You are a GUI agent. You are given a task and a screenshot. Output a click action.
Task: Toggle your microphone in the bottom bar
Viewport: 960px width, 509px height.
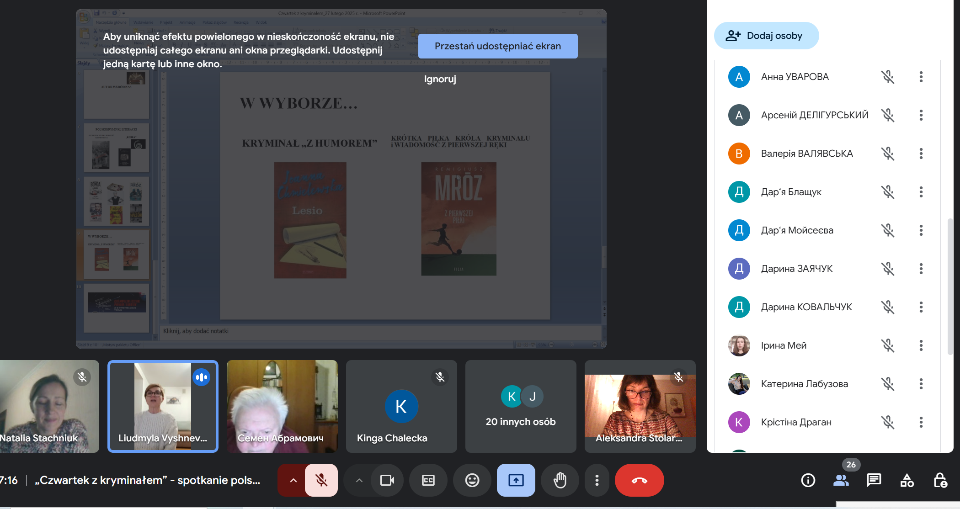point(321,480)
